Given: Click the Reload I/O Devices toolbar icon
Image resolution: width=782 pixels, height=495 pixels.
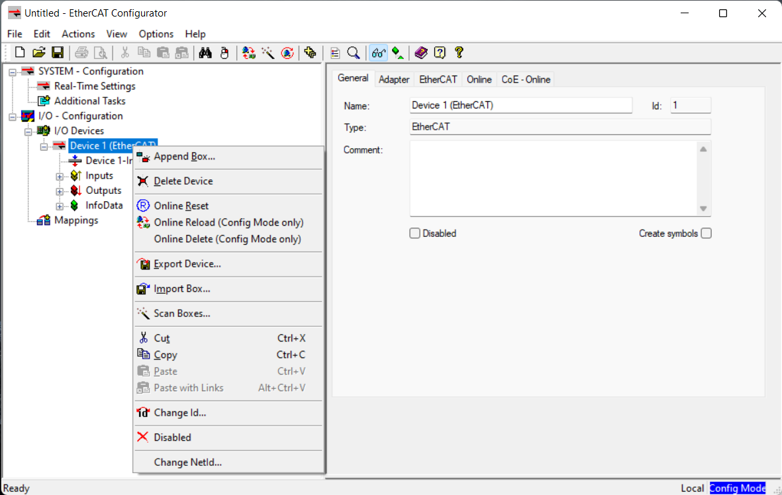Looking at the screenshot, I should pos(248,52).
